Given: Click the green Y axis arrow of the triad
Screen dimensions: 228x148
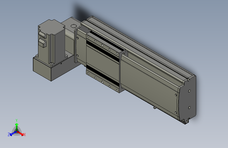Looking at the screenshot, I should click(x=17, y=127).
